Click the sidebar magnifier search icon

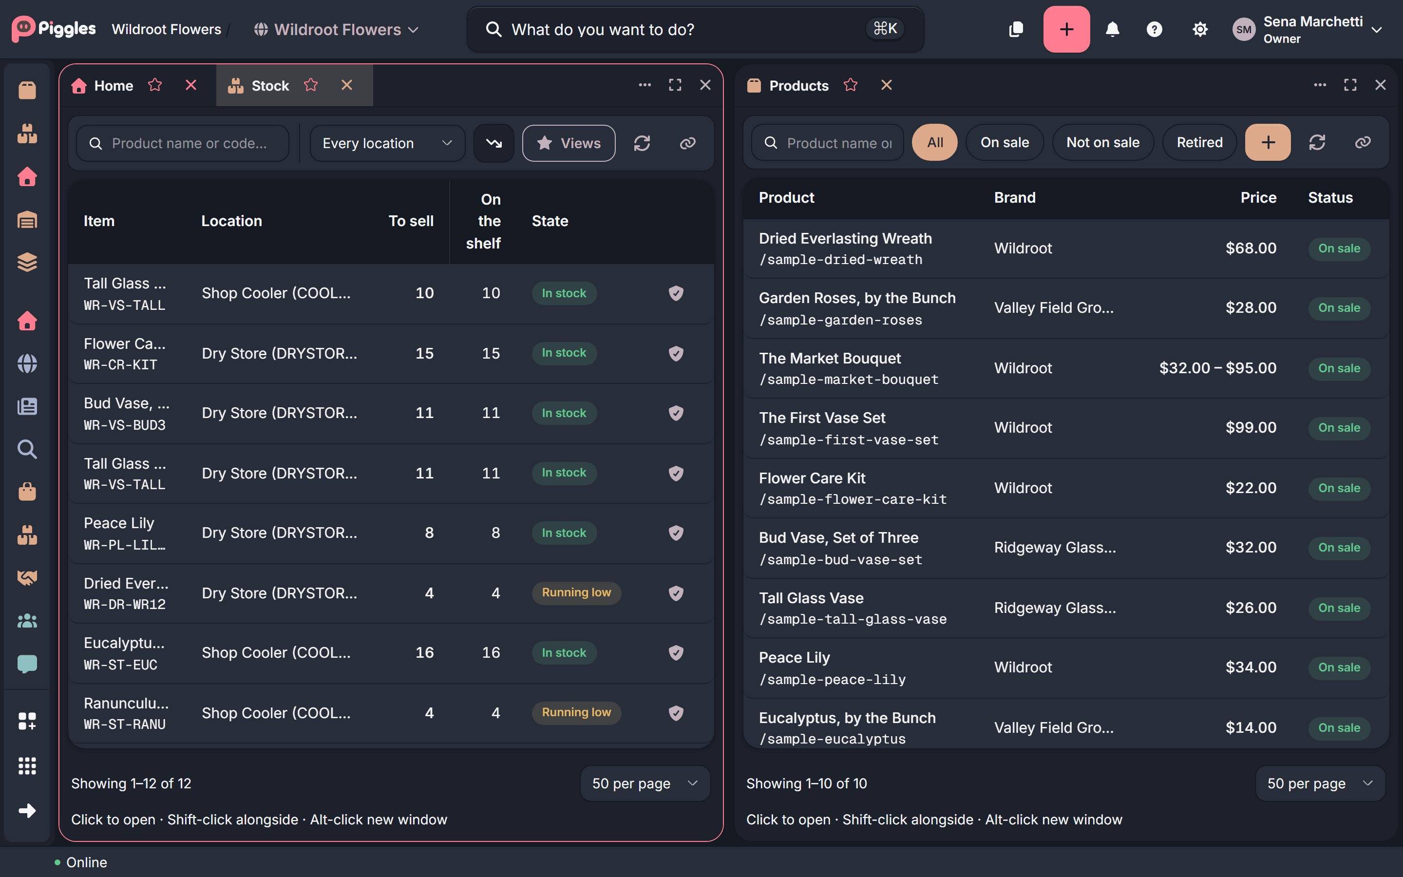click(27, 449)
